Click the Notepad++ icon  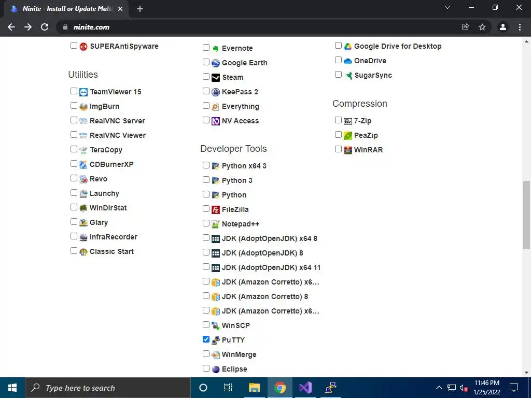216,224
